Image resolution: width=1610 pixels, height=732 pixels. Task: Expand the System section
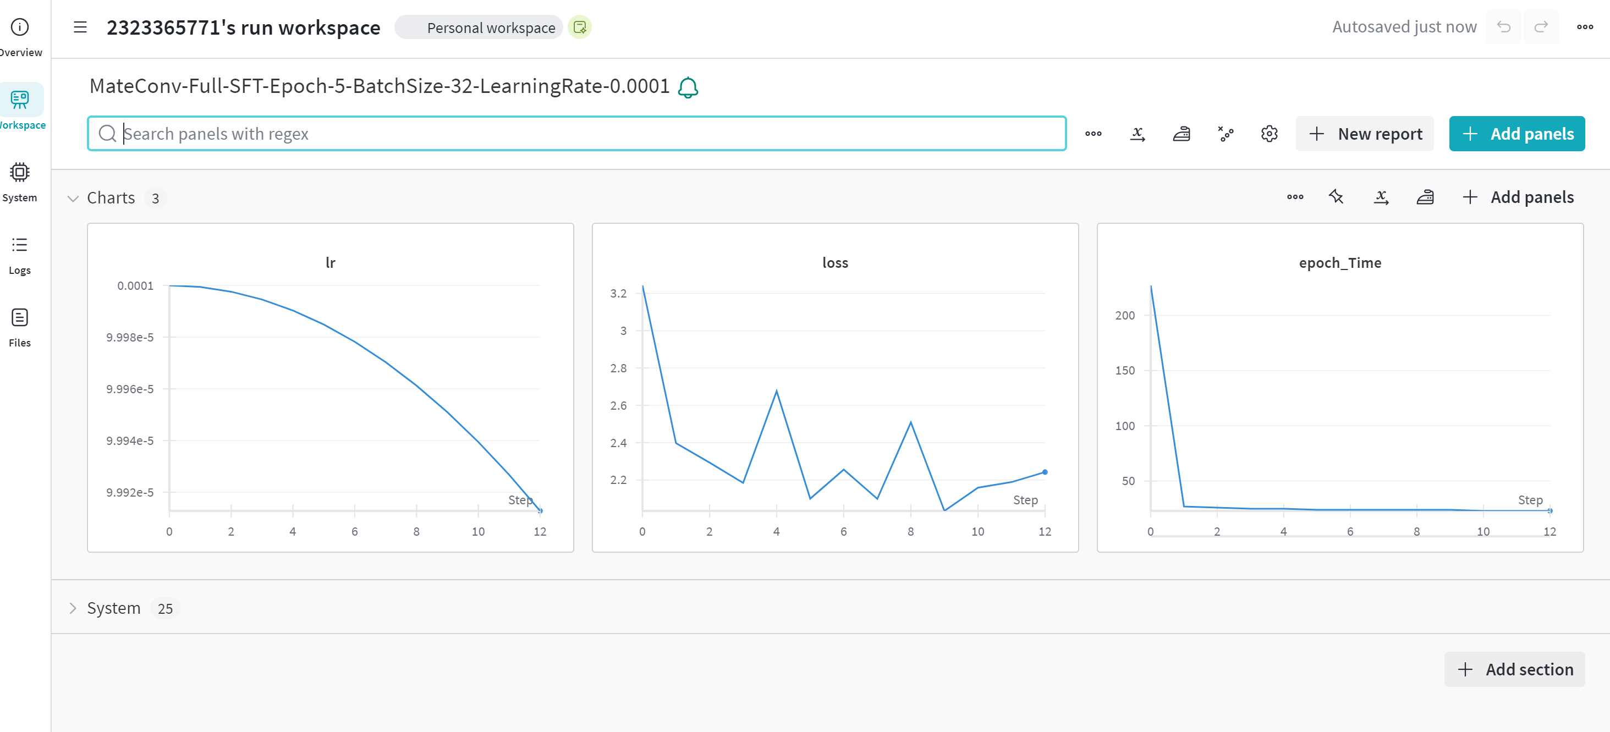tap(73, 608)
